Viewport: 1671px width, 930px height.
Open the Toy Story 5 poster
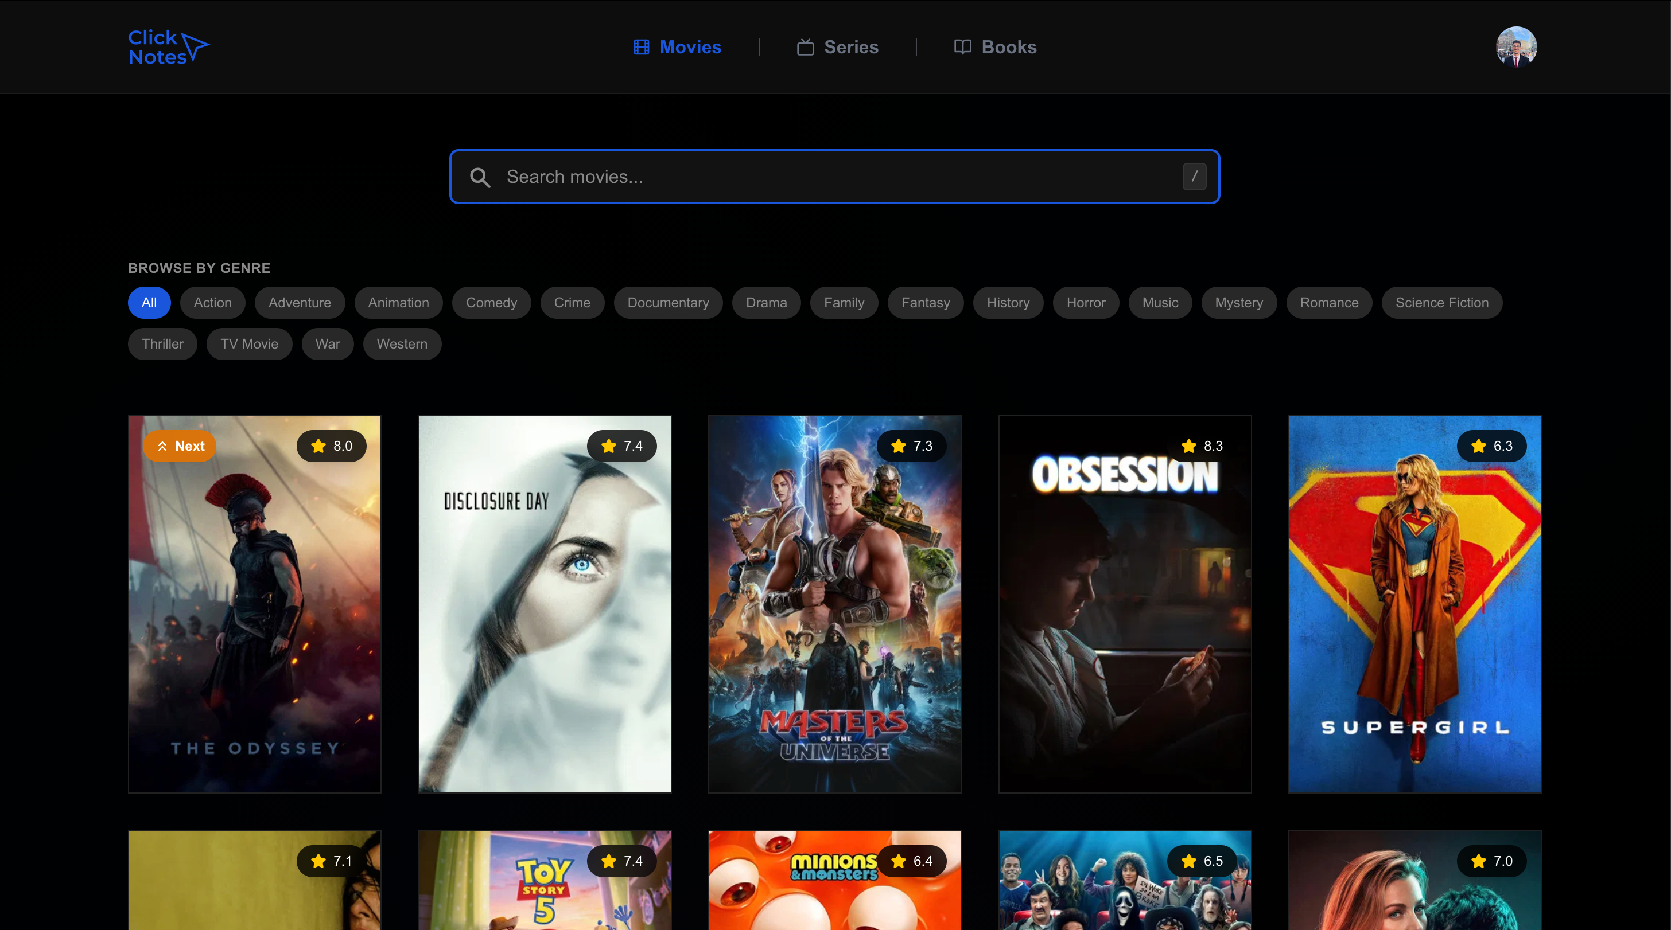click(545, 881)
